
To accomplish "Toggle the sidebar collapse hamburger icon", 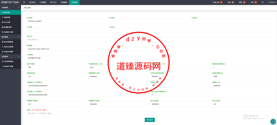I will (24, 2).
